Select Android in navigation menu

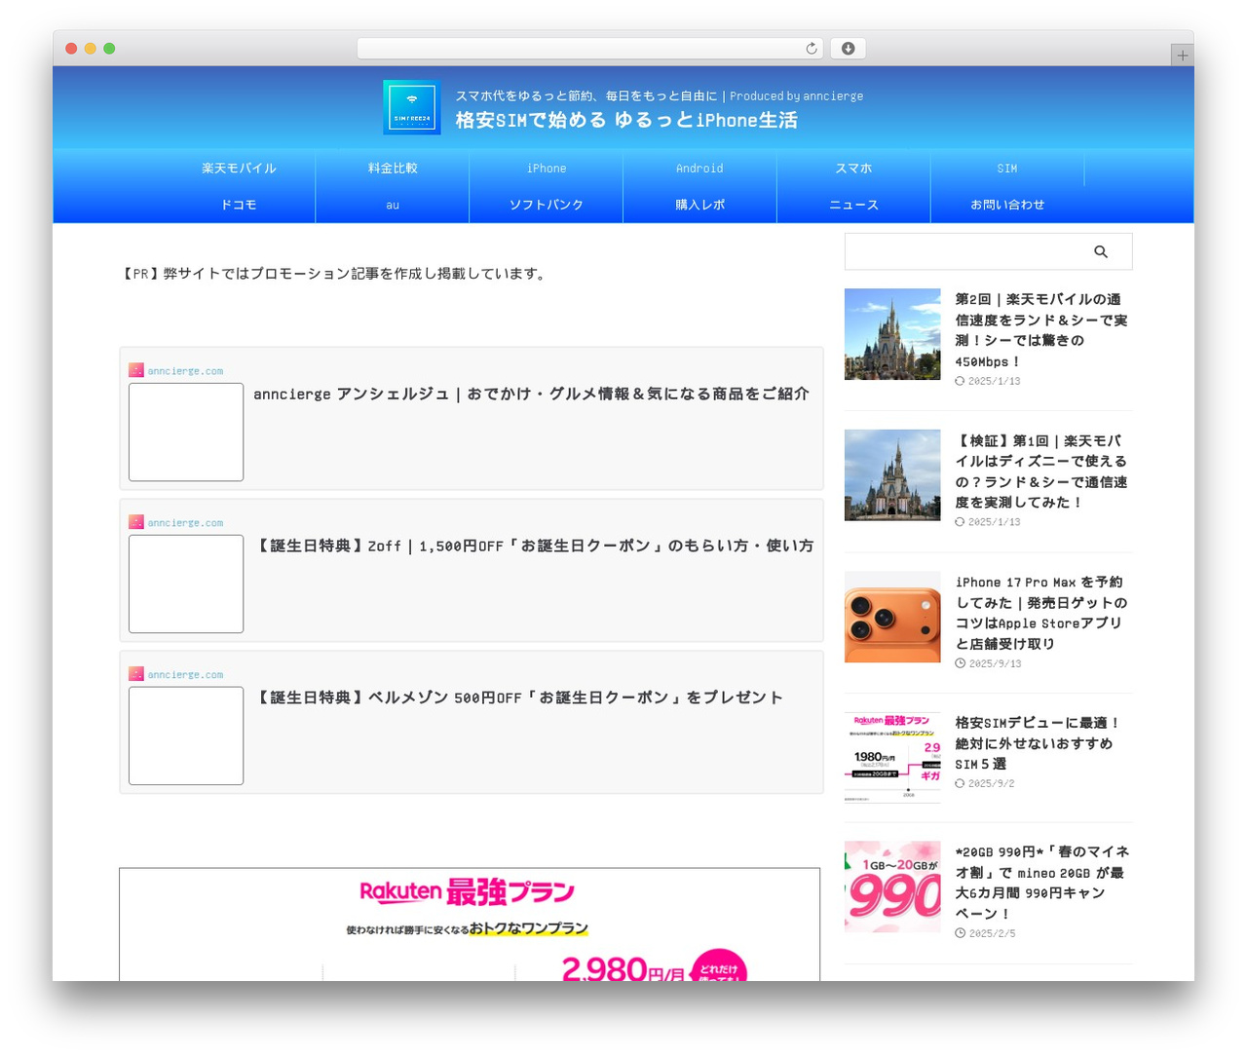699,169
